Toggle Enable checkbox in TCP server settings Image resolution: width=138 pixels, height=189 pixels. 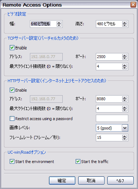12,48
